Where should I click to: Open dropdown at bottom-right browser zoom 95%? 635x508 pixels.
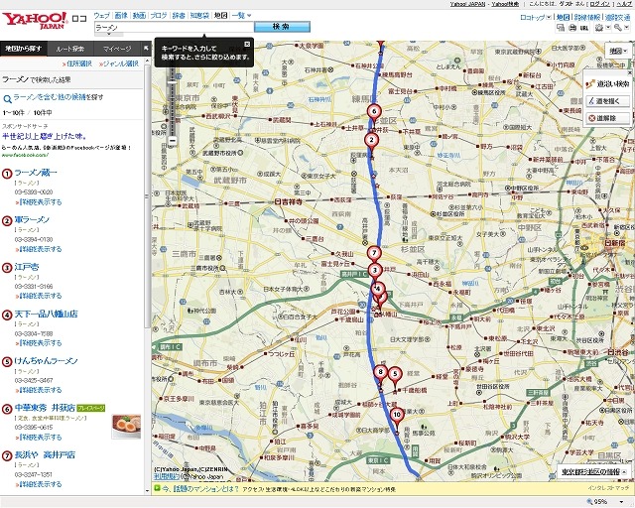(x=621, y=502)
